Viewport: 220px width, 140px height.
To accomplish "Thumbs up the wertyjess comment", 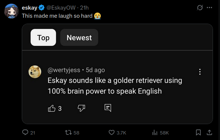I will pos(52,108).
